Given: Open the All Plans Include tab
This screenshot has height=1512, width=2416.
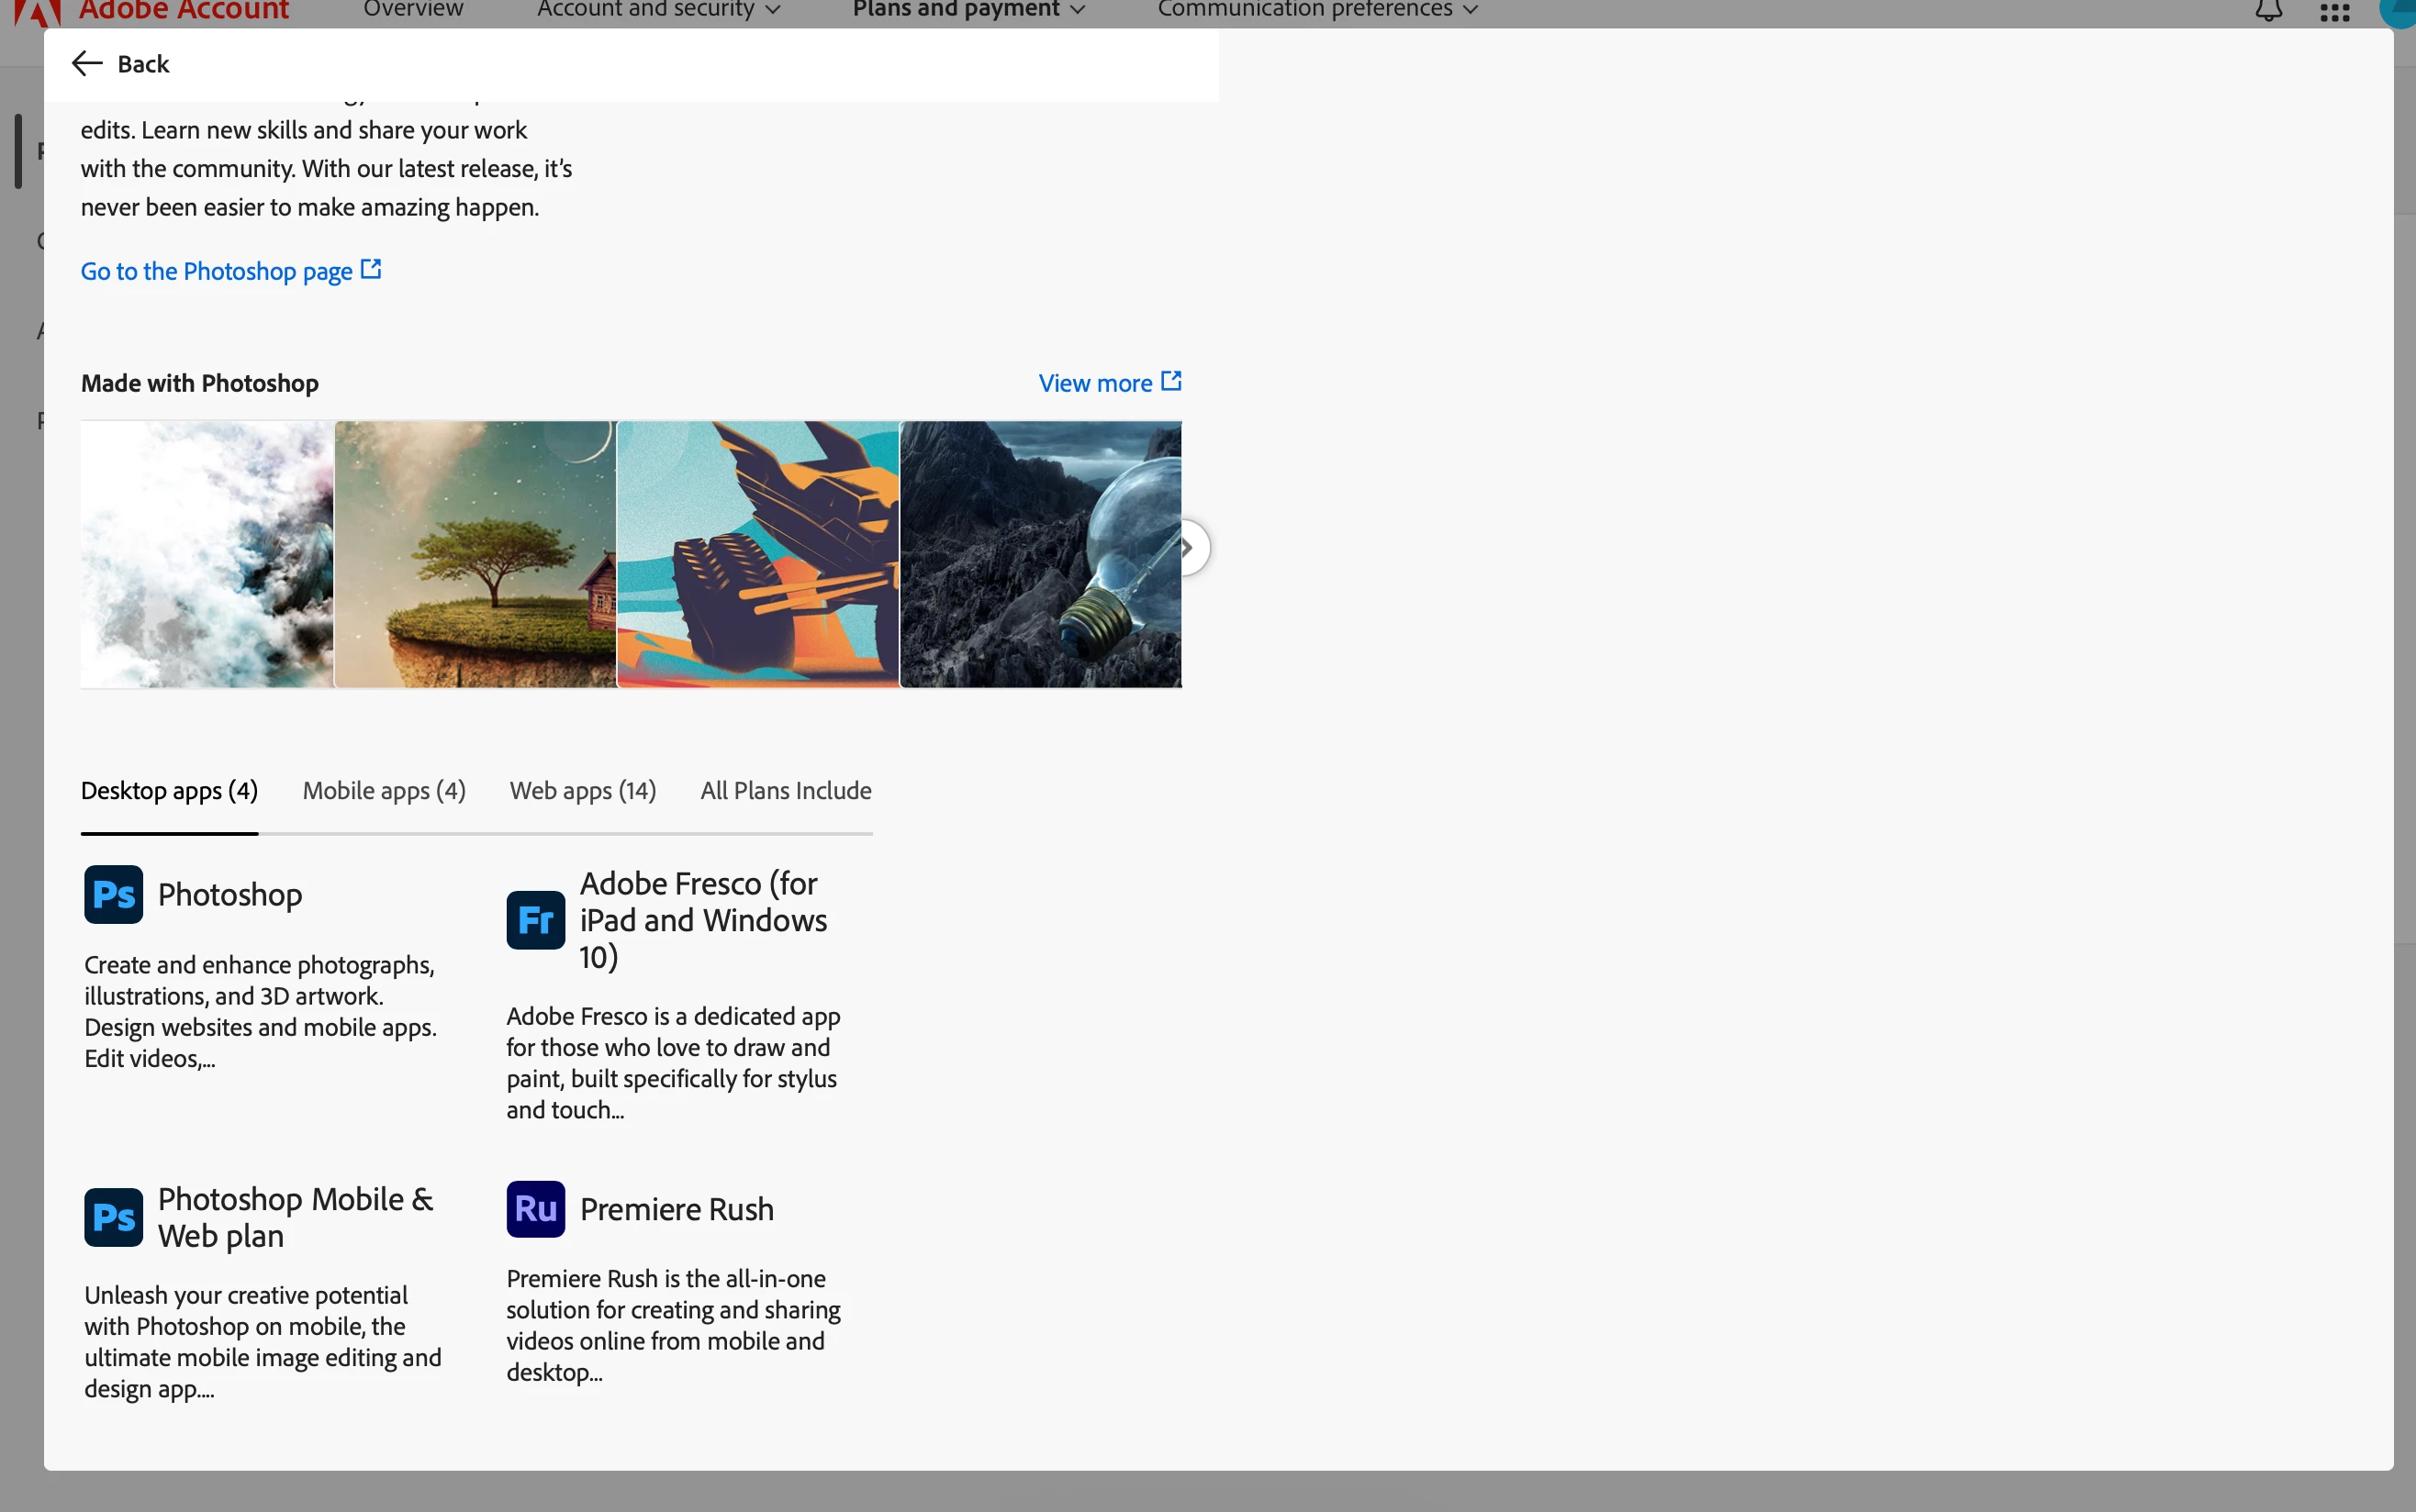Looking at the screenshot, I should click(786, 791).
